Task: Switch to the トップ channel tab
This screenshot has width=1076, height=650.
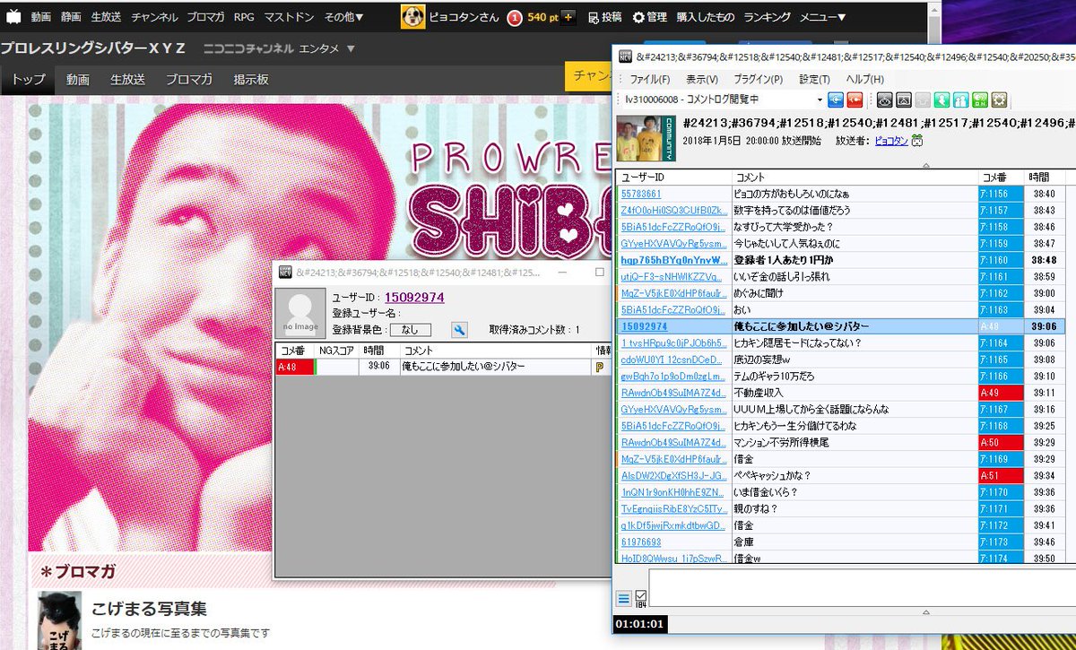Action: (28, 79)
